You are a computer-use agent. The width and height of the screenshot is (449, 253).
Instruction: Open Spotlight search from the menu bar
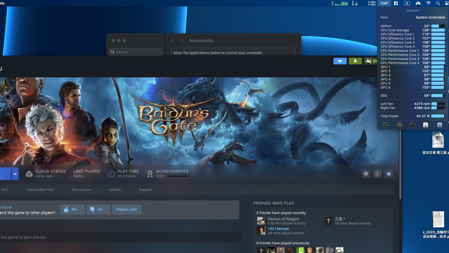coord(438,3)
